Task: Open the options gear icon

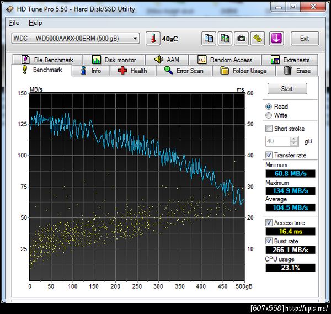Action: tap(257, 38)
